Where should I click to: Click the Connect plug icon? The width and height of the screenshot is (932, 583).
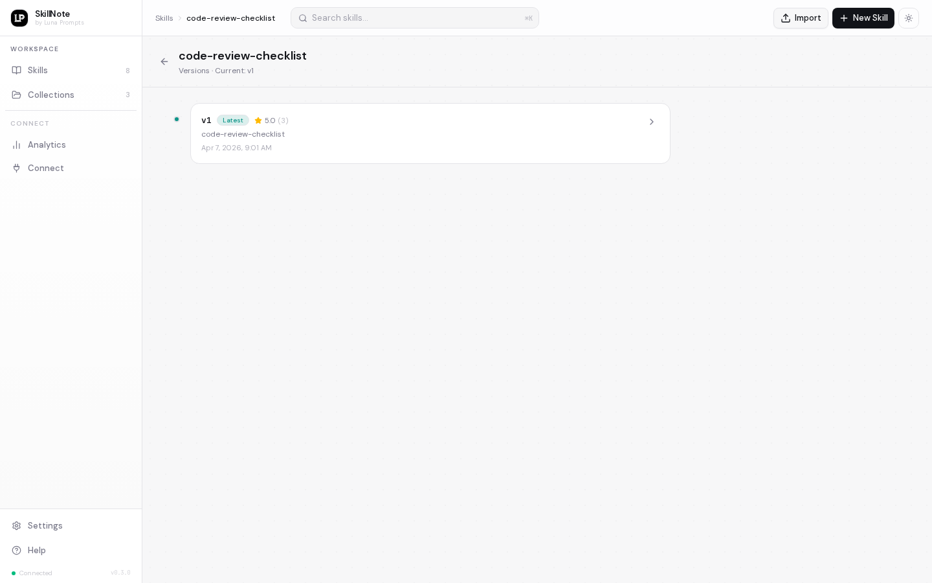pyautogui.click(x=17, y=168)
